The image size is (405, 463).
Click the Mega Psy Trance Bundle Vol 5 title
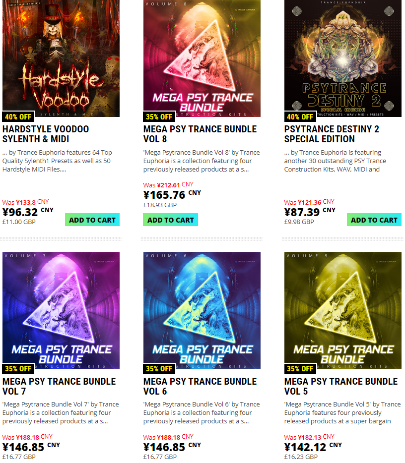341,386
